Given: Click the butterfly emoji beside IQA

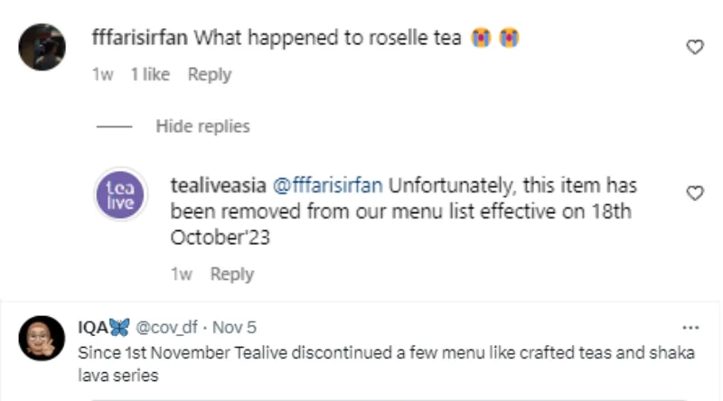Looking at the screenshot, I should 119,327.
